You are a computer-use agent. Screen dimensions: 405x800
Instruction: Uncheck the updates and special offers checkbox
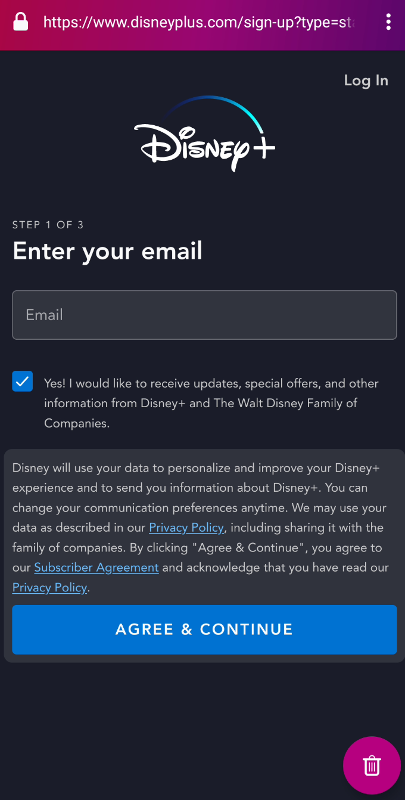coord(22,381)
